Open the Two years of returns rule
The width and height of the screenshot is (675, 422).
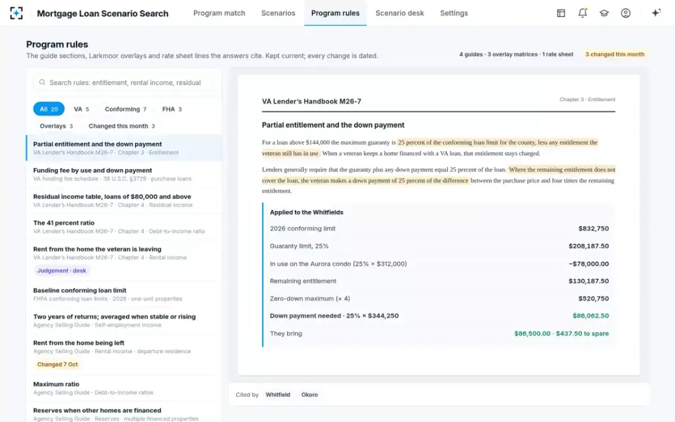tap(124, 321)
